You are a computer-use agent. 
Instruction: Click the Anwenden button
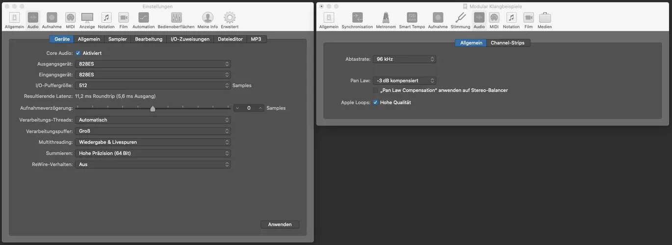pyautogui.click(x=280, y=224)
